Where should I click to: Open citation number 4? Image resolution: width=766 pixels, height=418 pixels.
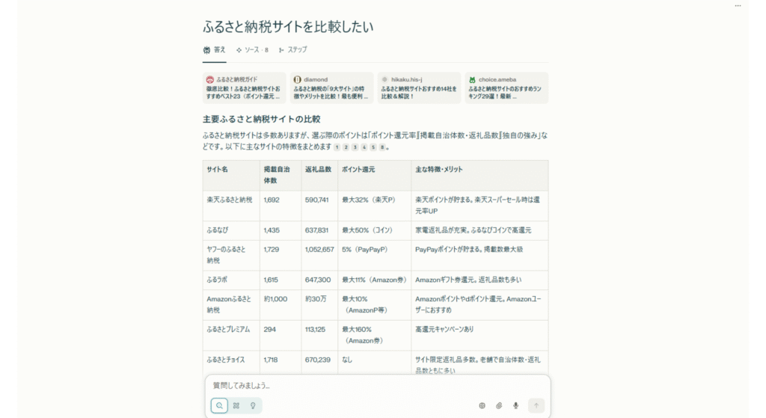364,147
